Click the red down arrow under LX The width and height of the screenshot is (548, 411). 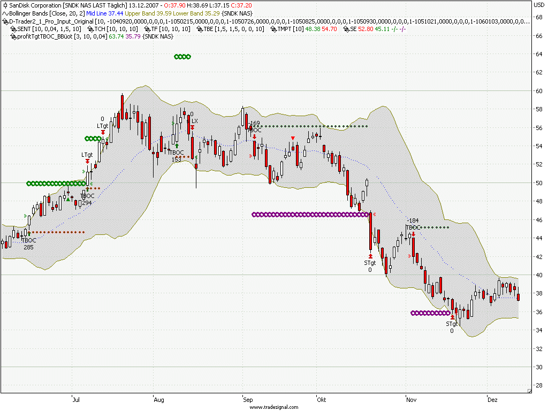(192, 127)
